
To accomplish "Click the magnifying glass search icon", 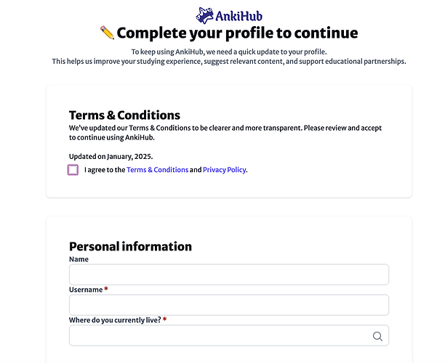I will click(x=377, y=336).
